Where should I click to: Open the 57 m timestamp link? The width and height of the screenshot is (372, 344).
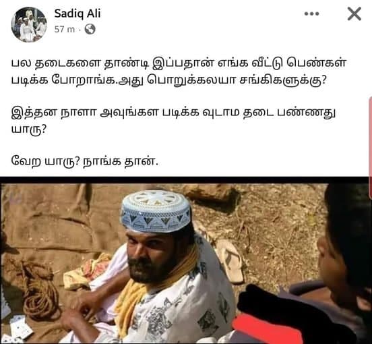[64, 30]
